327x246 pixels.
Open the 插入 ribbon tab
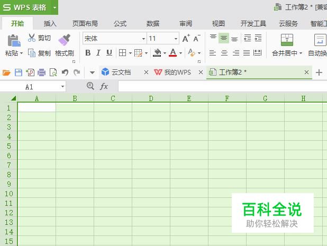point(50,24)
